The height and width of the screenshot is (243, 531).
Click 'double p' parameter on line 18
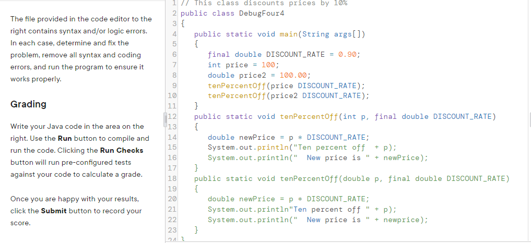click(x=361, y=178)
